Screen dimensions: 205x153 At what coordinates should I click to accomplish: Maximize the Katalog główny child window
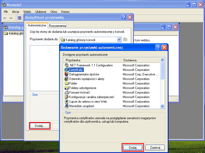pyautogui.click(x=169, y=27)
